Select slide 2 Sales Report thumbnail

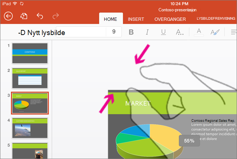pyautogui.click(x=30, y=78)
